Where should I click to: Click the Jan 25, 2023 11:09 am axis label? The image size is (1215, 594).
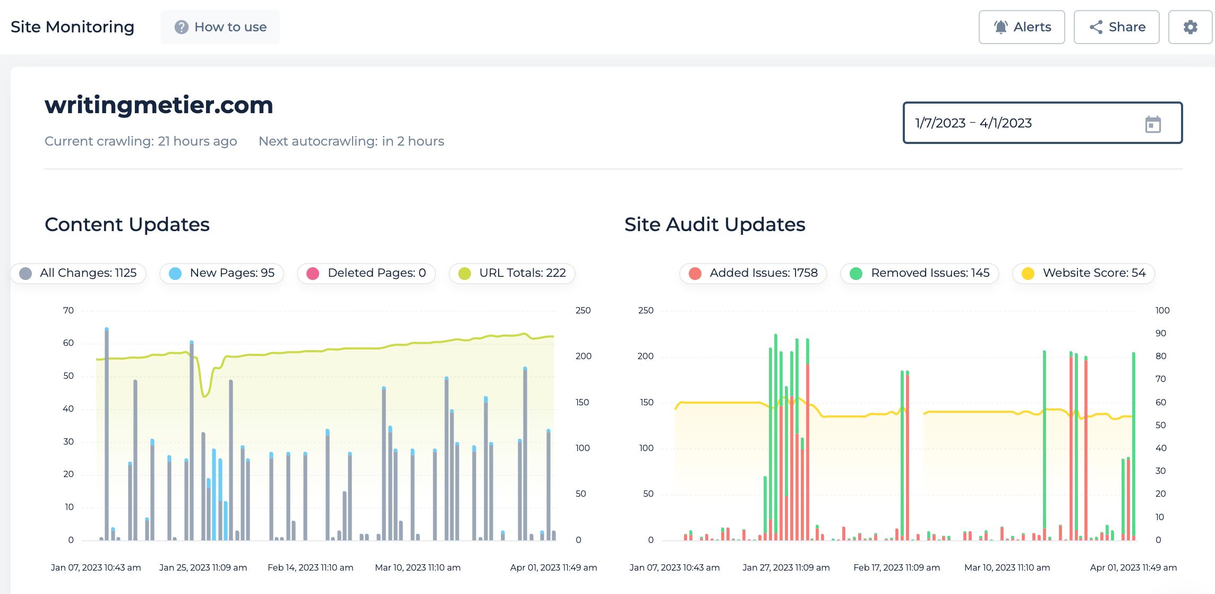point(203,567)
